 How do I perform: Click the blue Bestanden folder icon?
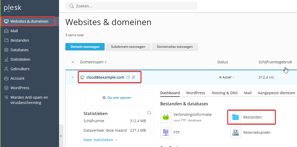pos(236,117)
